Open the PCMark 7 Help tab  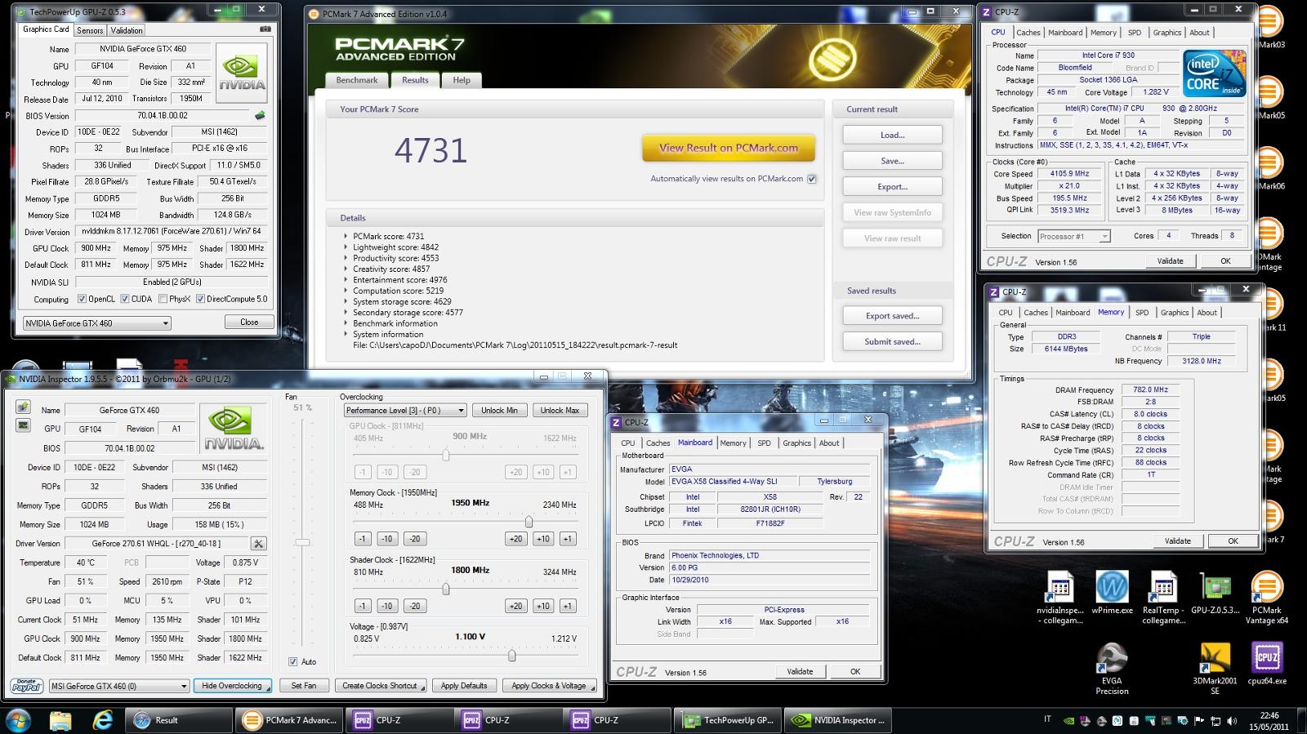(462, 80)
